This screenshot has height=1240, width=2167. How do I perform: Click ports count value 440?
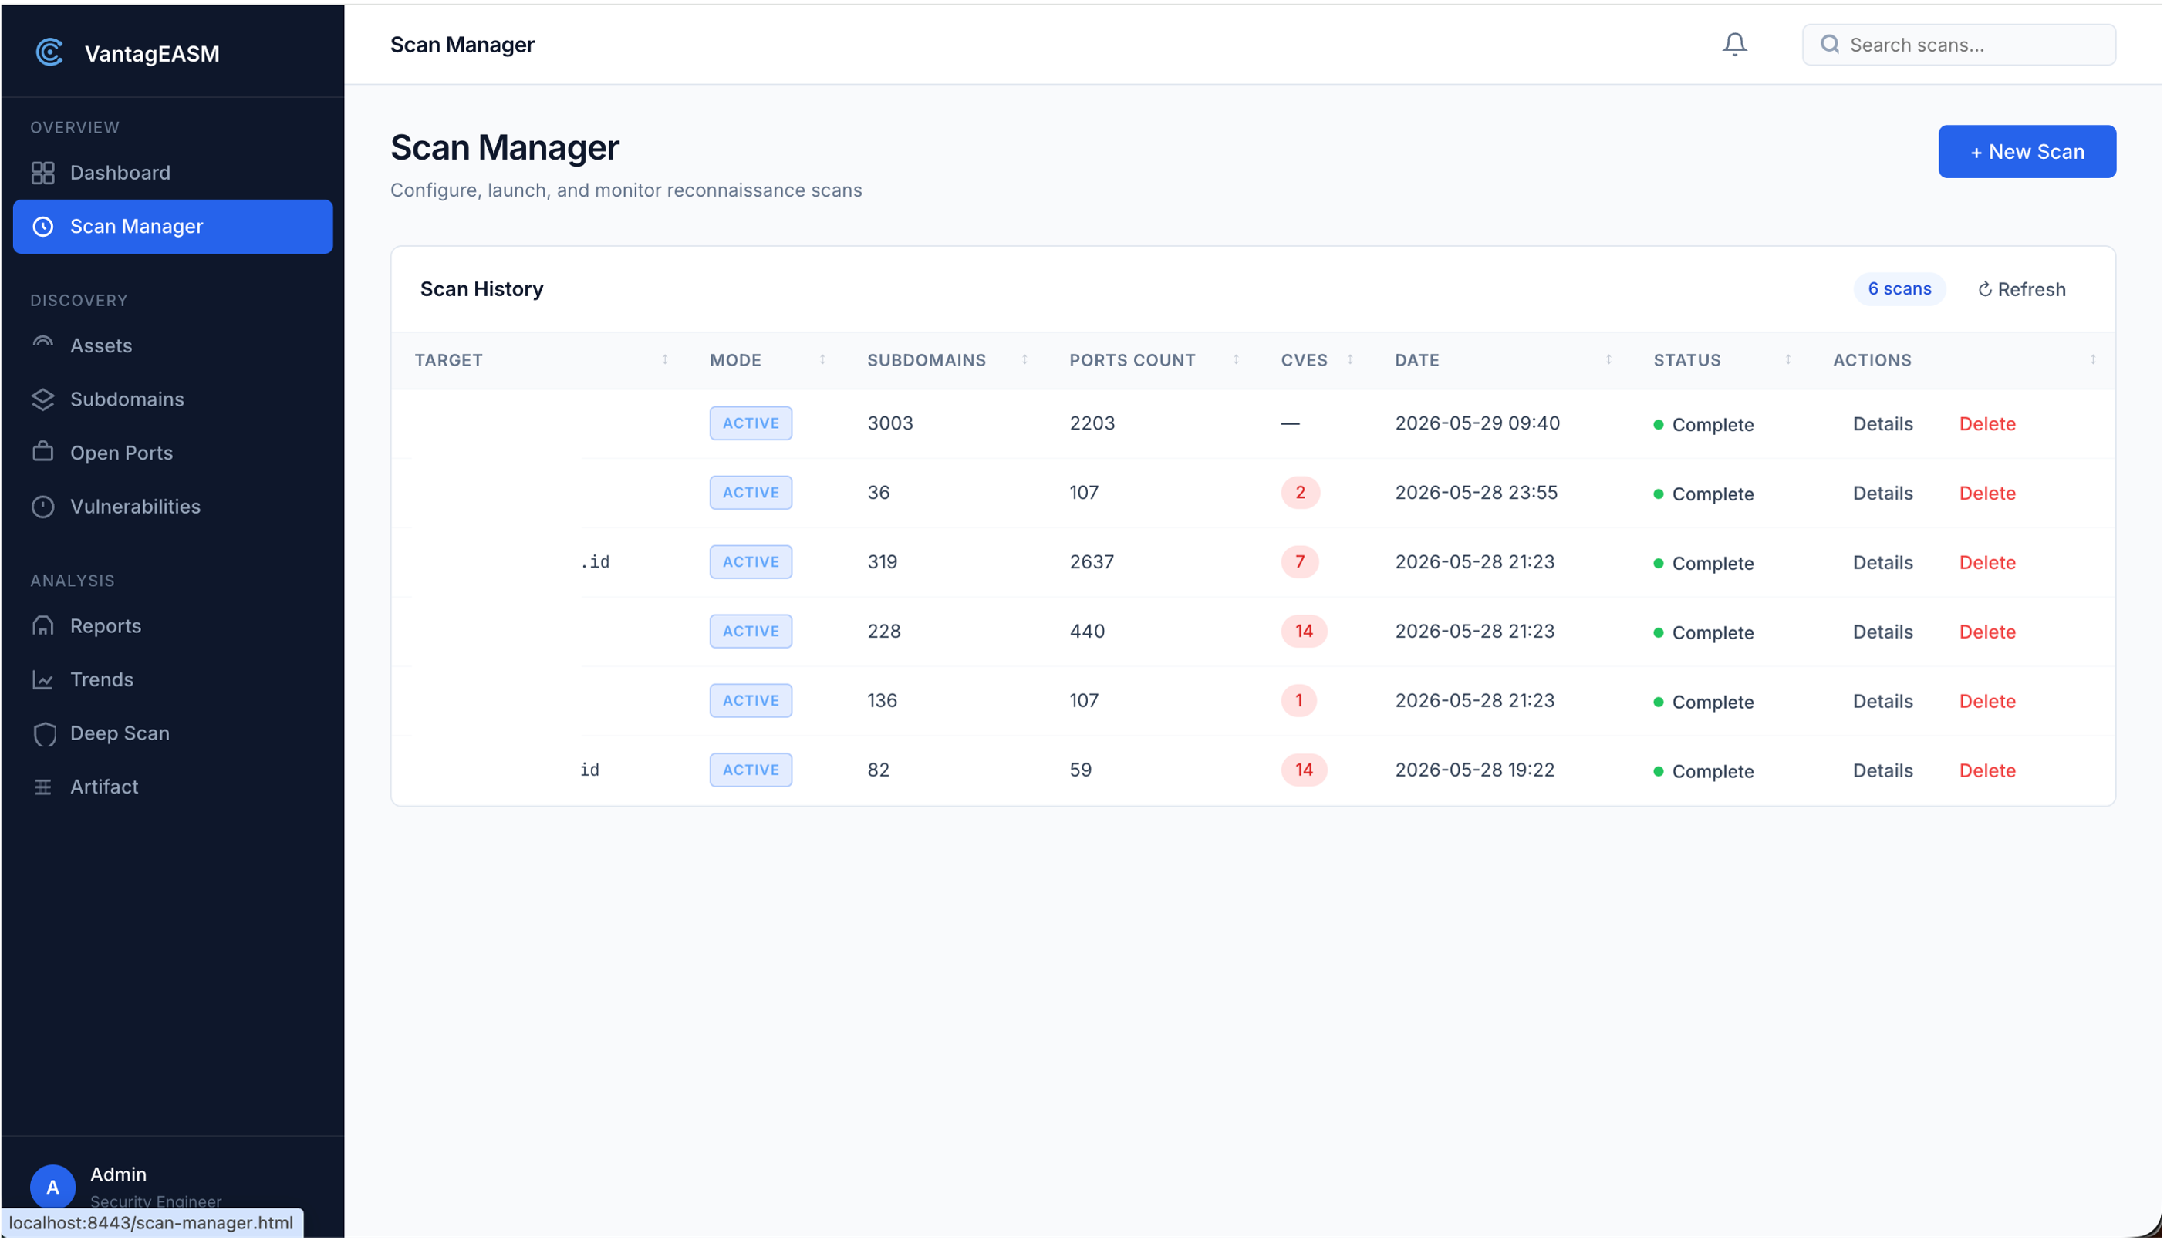pos(1088,631)
